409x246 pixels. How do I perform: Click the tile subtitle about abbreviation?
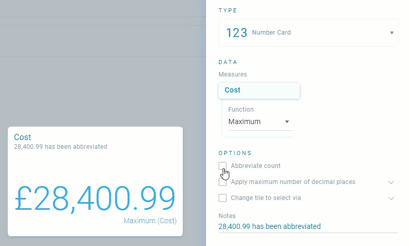(x=61, y=147)
